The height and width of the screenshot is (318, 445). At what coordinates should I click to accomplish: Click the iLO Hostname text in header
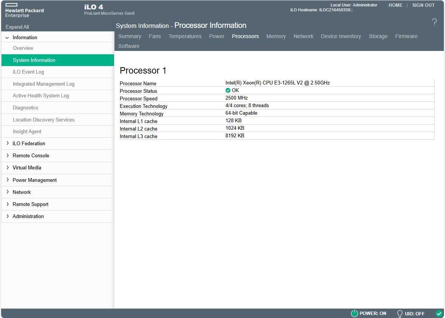(321, 10)
